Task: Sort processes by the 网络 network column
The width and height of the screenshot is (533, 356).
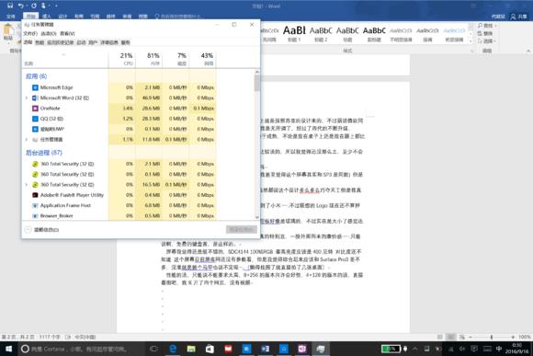Action: pyautogui.click(x=202, y=59)
